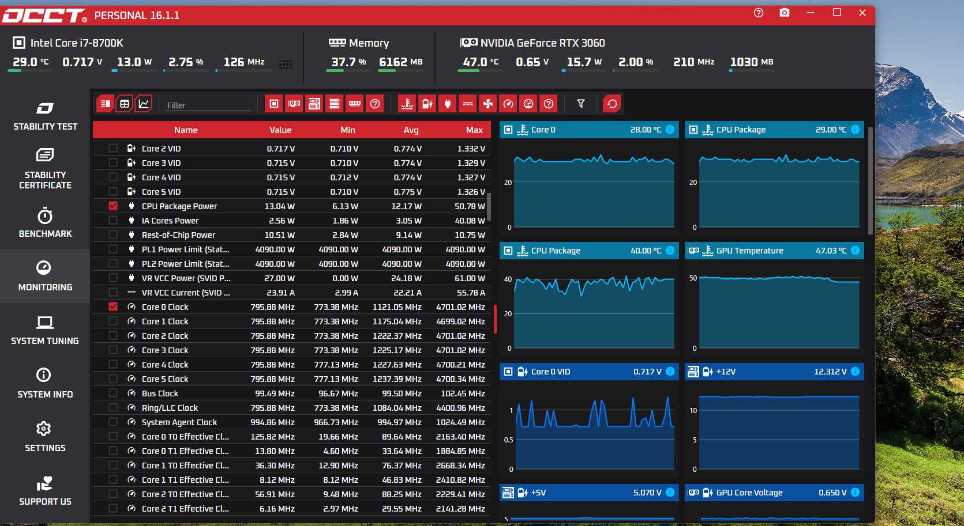Check the Core 1 Clock checkbox
Image resolution: width=964 pixels, height=526 pixels.
(x=113, y=321)
